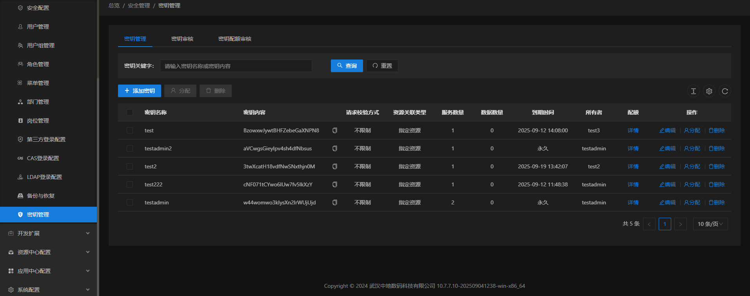Copy the test2 row key content

pyautogui.click(x=335, y=166)
